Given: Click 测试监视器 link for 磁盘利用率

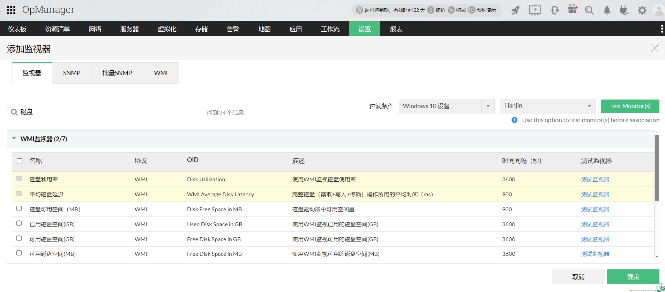Looking at the screenshot, I should (595, 180).
